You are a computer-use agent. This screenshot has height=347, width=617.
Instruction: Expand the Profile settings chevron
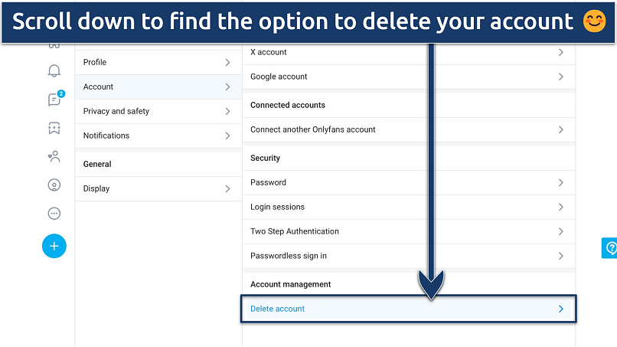point(227,62)
